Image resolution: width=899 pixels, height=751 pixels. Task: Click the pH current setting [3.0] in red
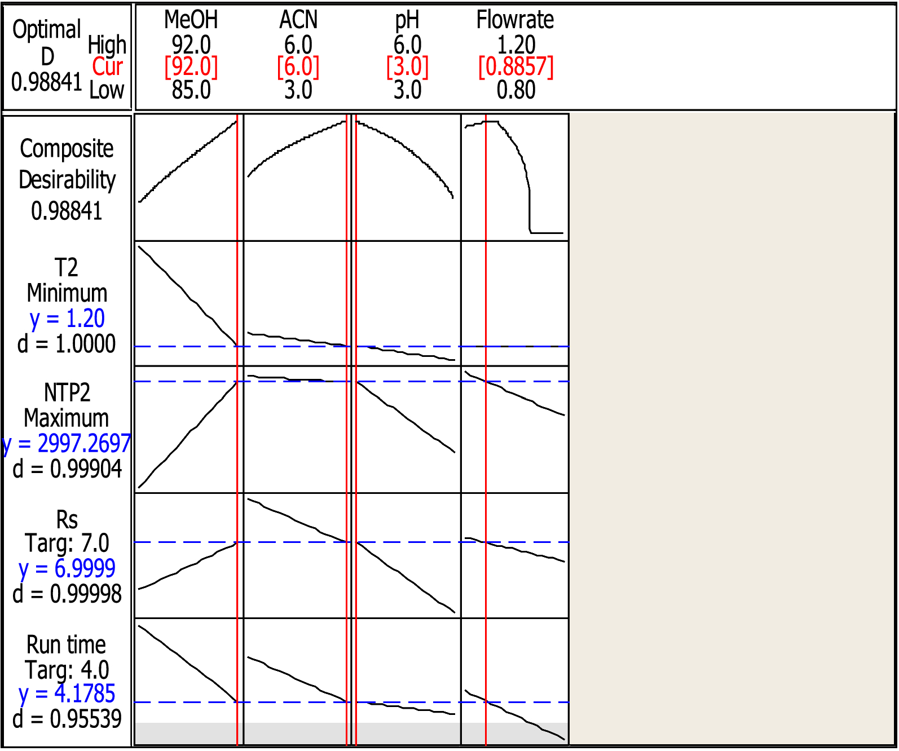pos(407,67)
